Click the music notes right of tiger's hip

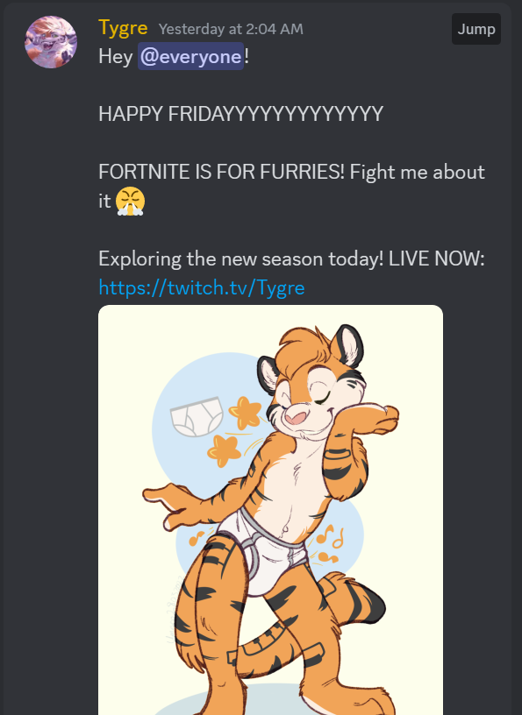coord(328,543)
